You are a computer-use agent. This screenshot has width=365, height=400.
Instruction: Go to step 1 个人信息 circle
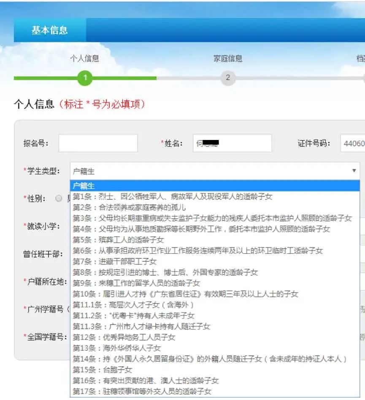(85, 78)
